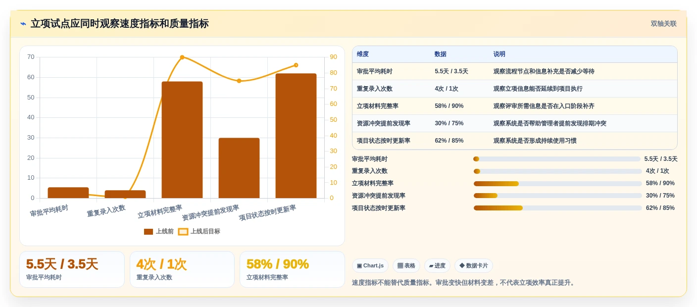This screenshot has height=307, width=697.
Task: Click the description 观察立项信息能否延续到项目执行
Action: pyautogui.click(x=538, y=89)
